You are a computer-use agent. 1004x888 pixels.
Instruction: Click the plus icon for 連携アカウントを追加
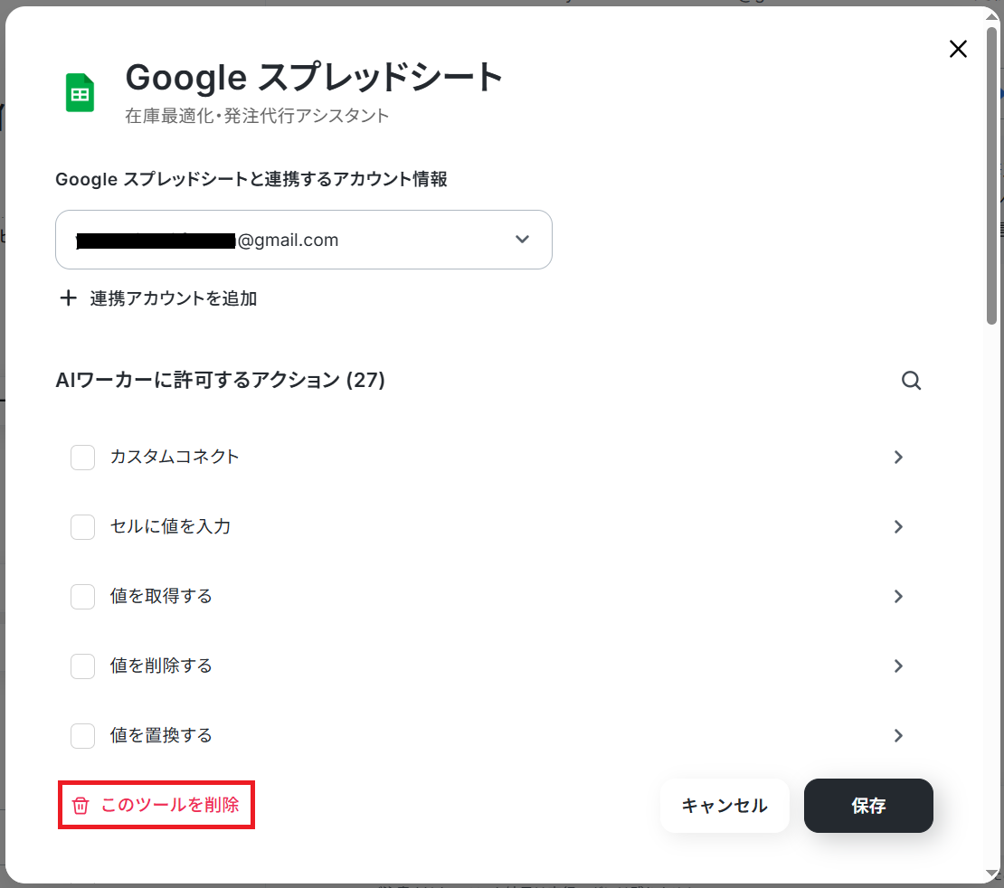(x=68, y=298)
